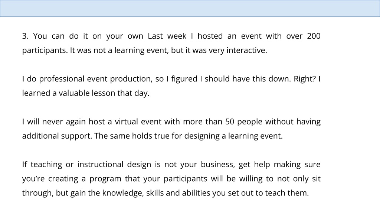The image size is (380, 214).
Task: Click the word "production,"
Action: tap(131, 79)
